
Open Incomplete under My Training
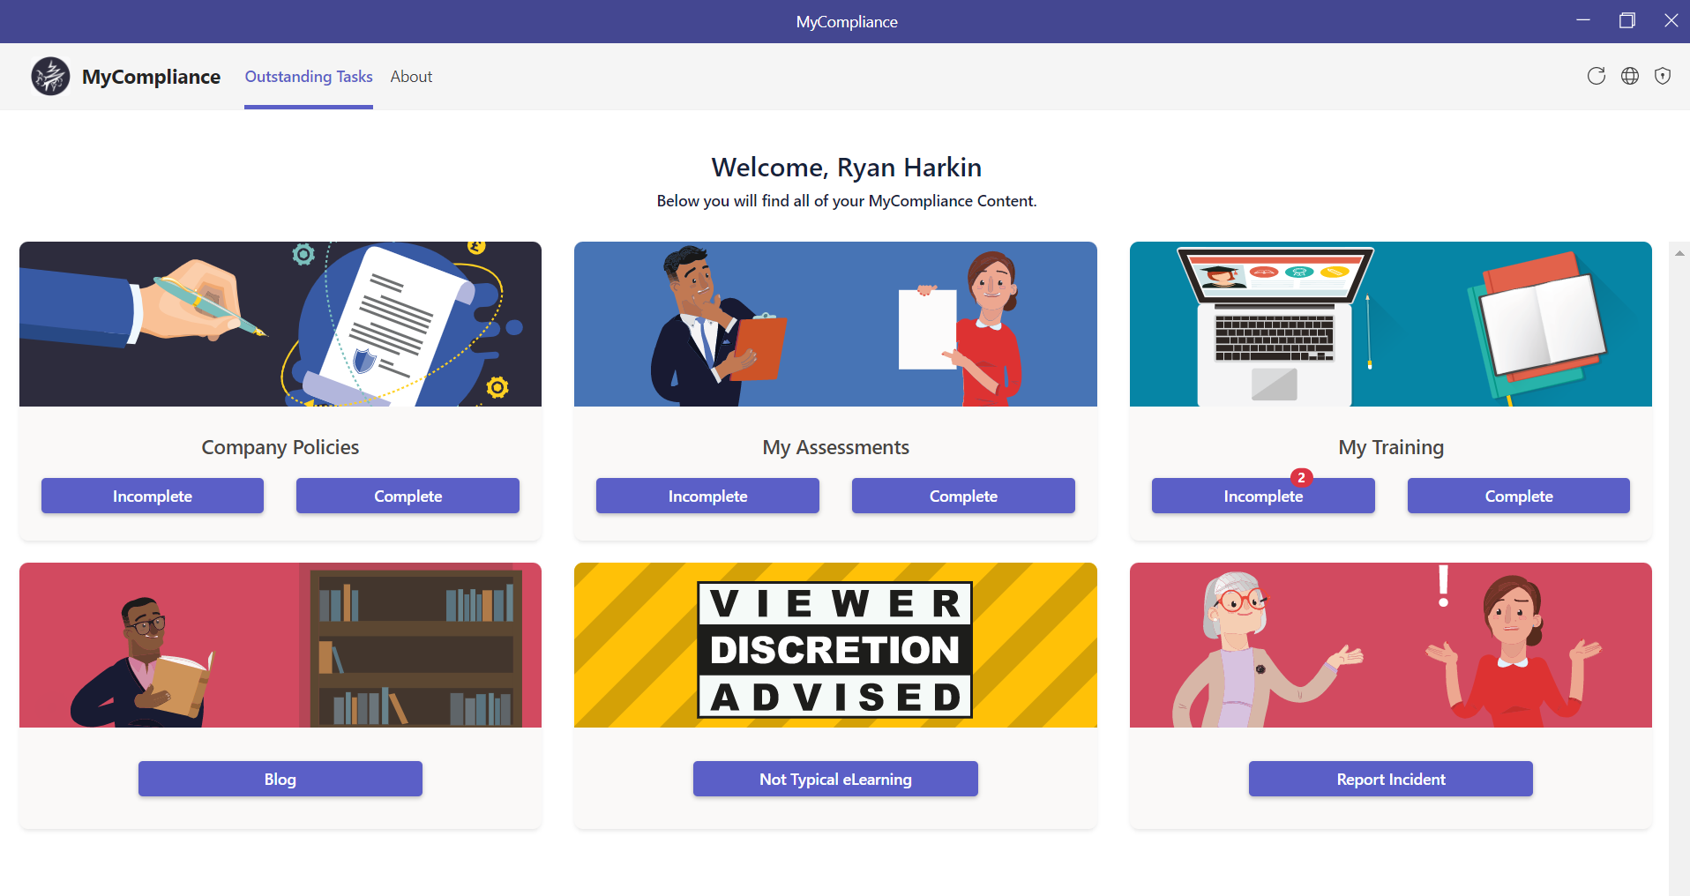[x=1263, y=496]
